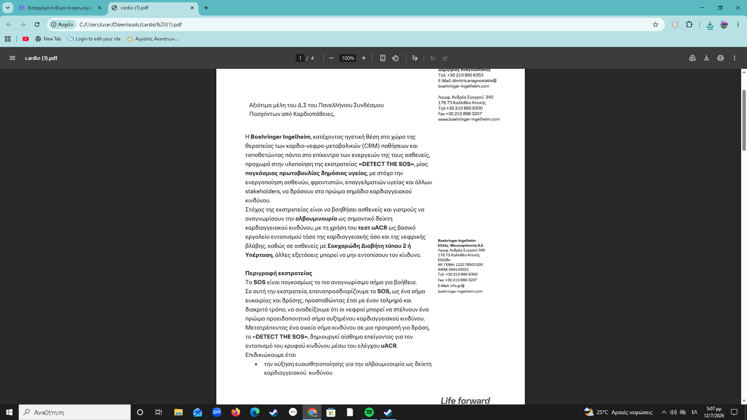Save the PDF to Google Drive
Screen dimensions: 747x420
pyautogui.click(x=693, y=58)
